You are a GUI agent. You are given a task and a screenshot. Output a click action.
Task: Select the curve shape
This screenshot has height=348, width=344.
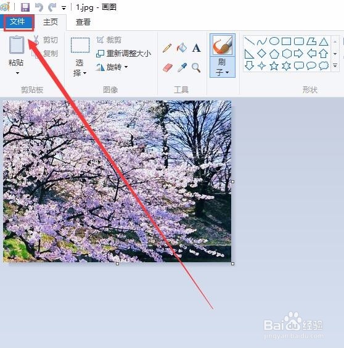pos(262,41)
